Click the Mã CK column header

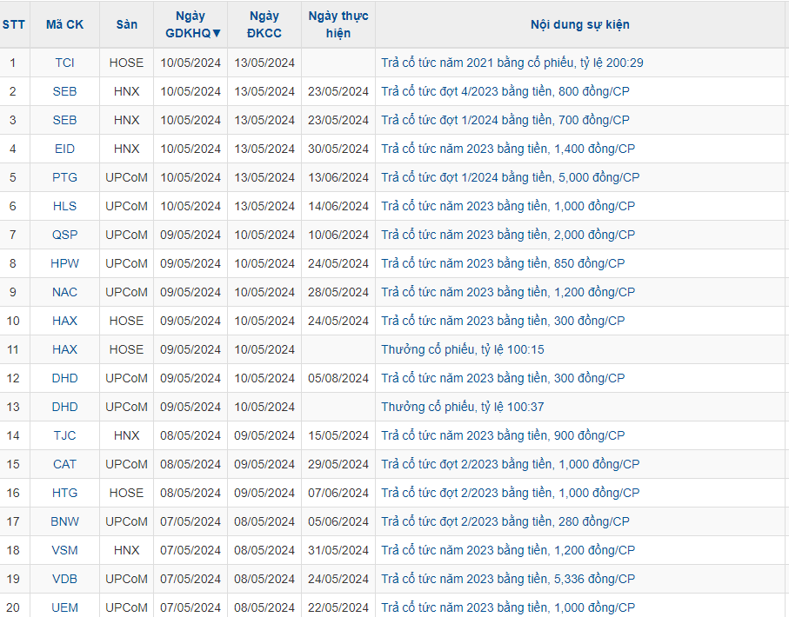(64, 24)
